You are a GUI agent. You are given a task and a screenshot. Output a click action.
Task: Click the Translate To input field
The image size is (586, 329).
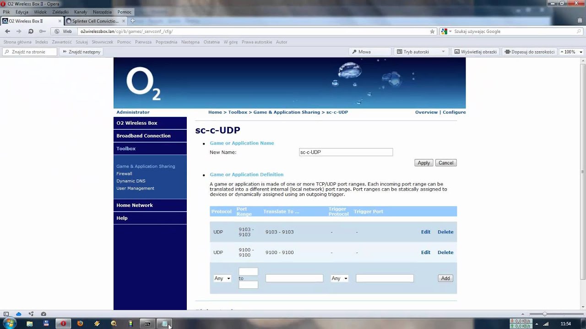(x=294, y=278)
